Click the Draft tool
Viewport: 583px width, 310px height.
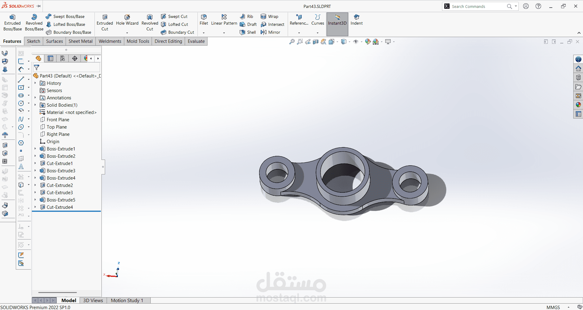[x=249, y=24]
